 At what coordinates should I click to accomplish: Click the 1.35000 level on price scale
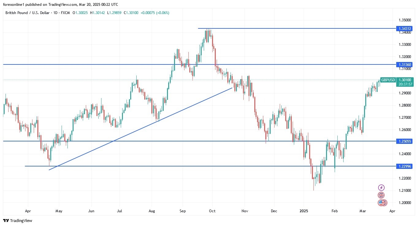(x=405, y=20)
